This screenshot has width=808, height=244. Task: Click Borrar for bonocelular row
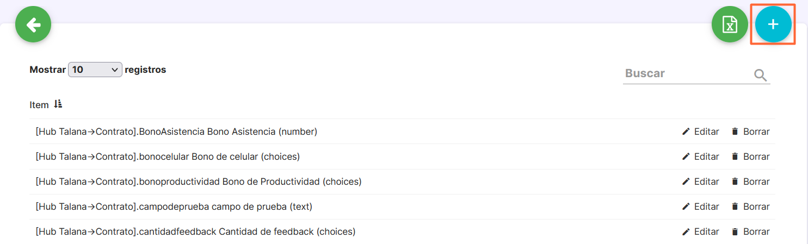point(756,157)
